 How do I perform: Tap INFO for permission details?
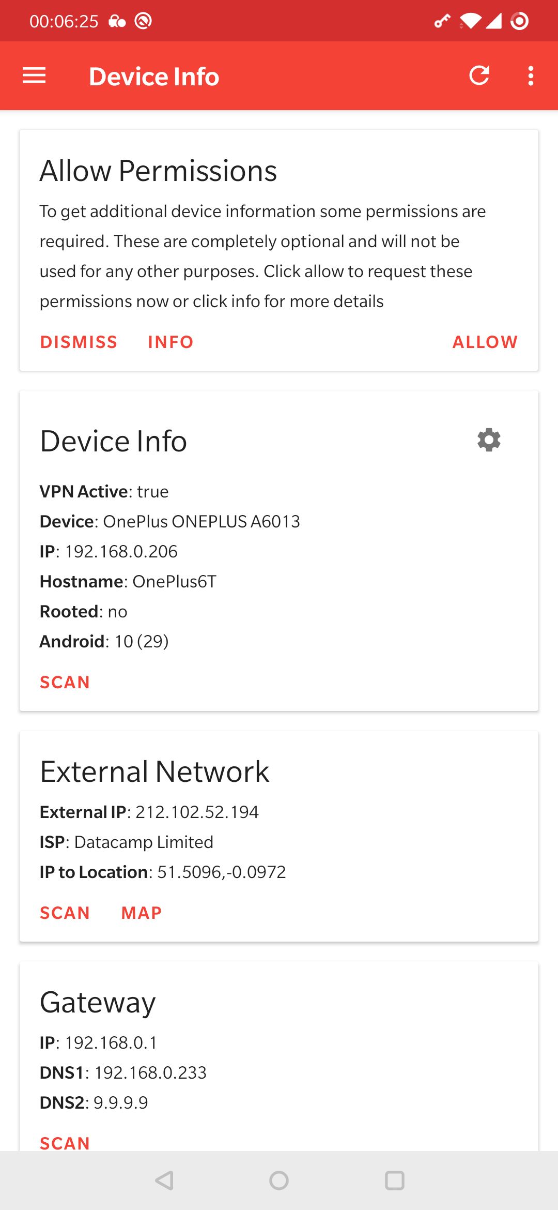[171, 342]
